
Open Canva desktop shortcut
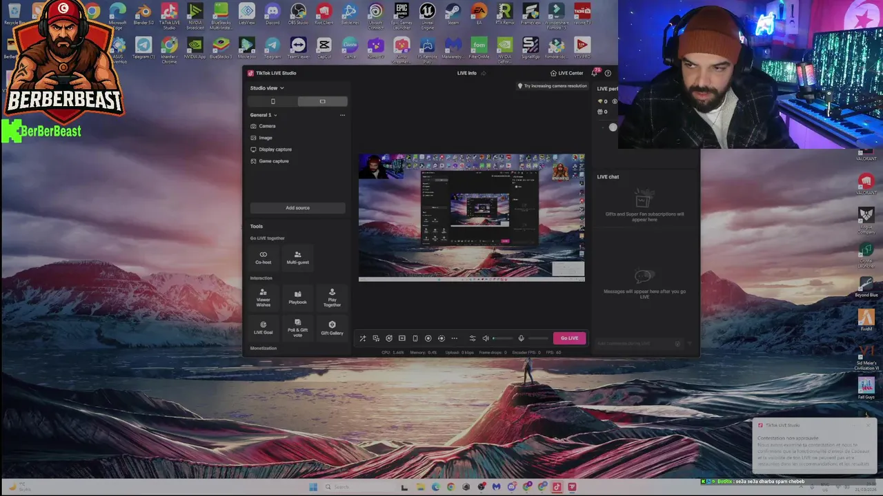pos(350,48)
